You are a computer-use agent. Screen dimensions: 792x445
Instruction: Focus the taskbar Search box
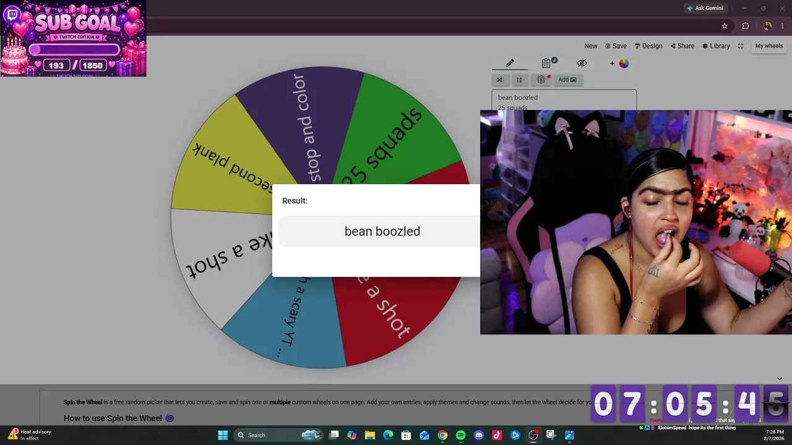[279, 435]
